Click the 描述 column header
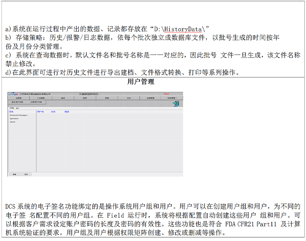The image size is (306, 241). [x=67, y=112]
